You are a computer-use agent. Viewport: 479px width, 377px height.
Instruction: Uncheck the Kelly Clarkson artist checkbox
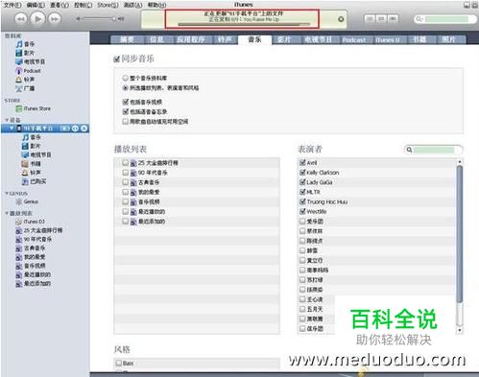pos(302,173)
